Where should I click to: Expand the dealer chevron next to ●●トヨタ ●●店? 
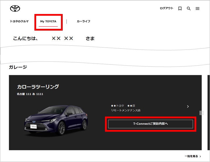188,106
